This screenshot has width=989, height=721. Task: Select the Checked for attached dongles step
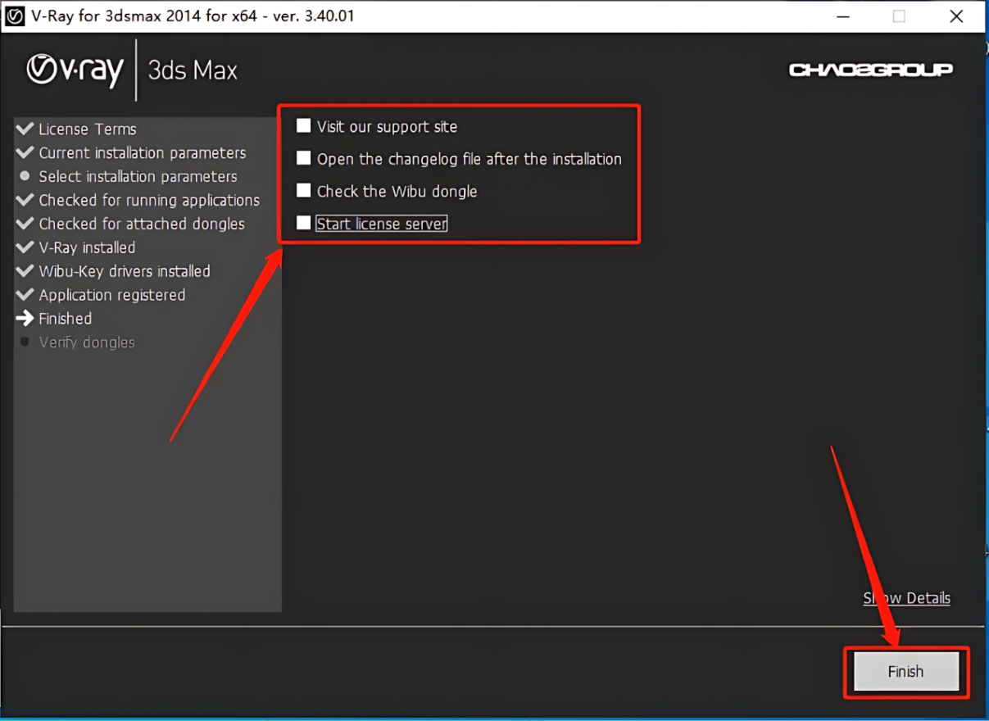click(x=141, y=224)
